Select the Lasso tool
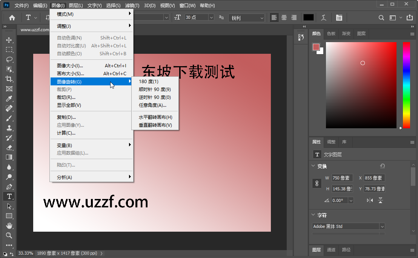This screenshot has width=418, height=258. 9,59
